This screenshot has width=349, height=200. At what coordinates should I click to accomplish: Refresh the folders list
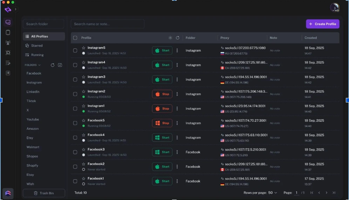click(53, 65)
